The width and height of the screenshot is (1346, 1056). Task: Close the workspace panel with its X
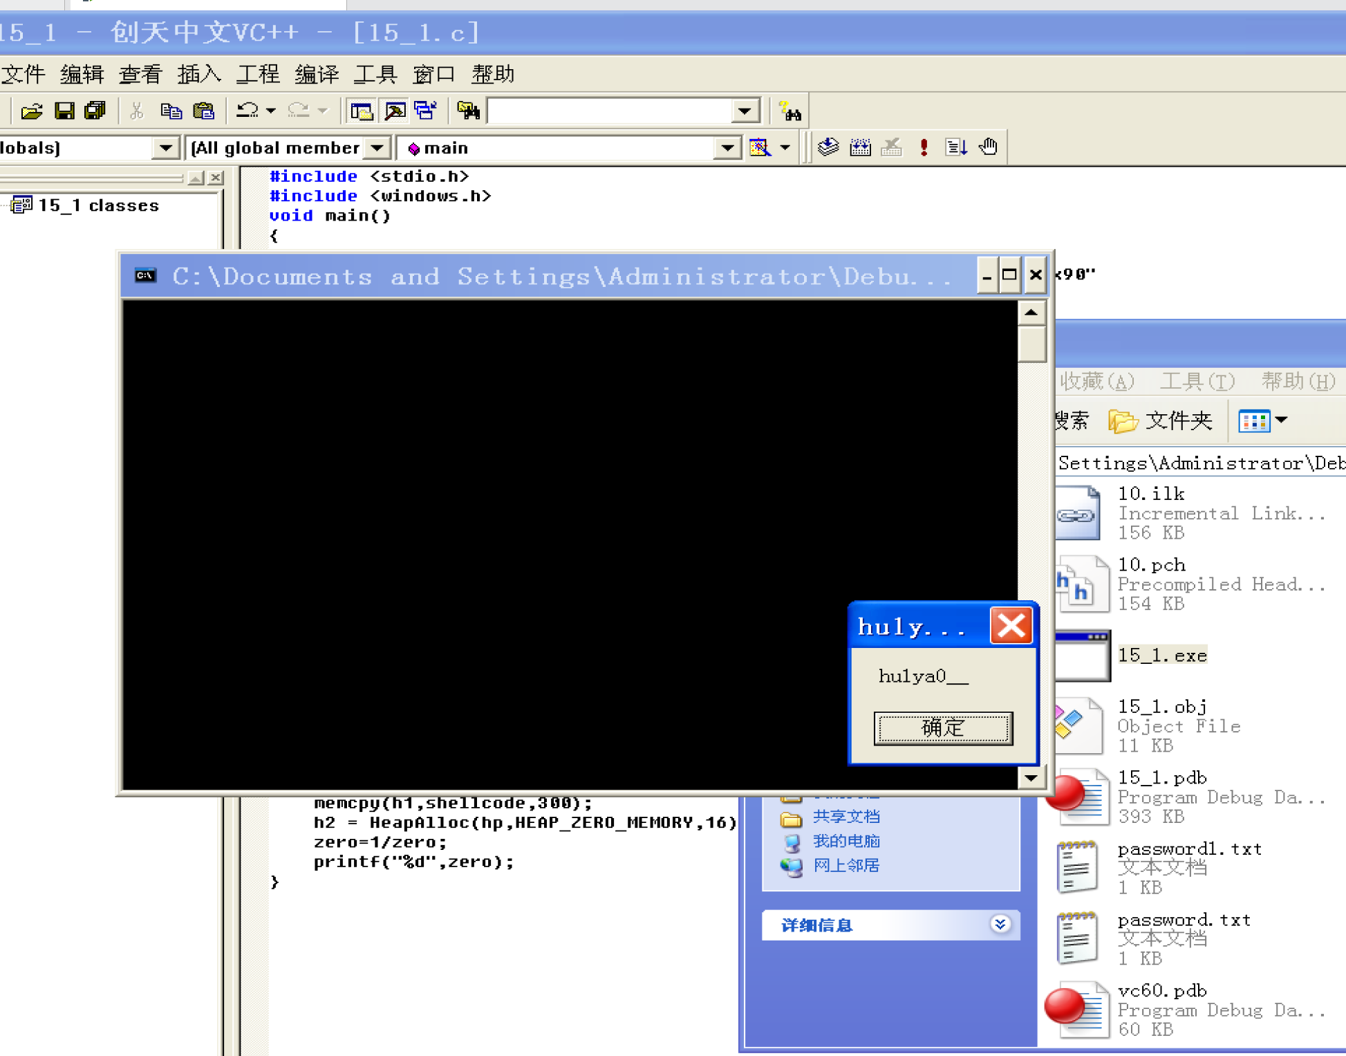tap(216, 178)
